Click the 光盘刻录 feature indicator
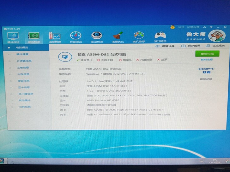This screenshot has height=172, width=230. point(144,60)
